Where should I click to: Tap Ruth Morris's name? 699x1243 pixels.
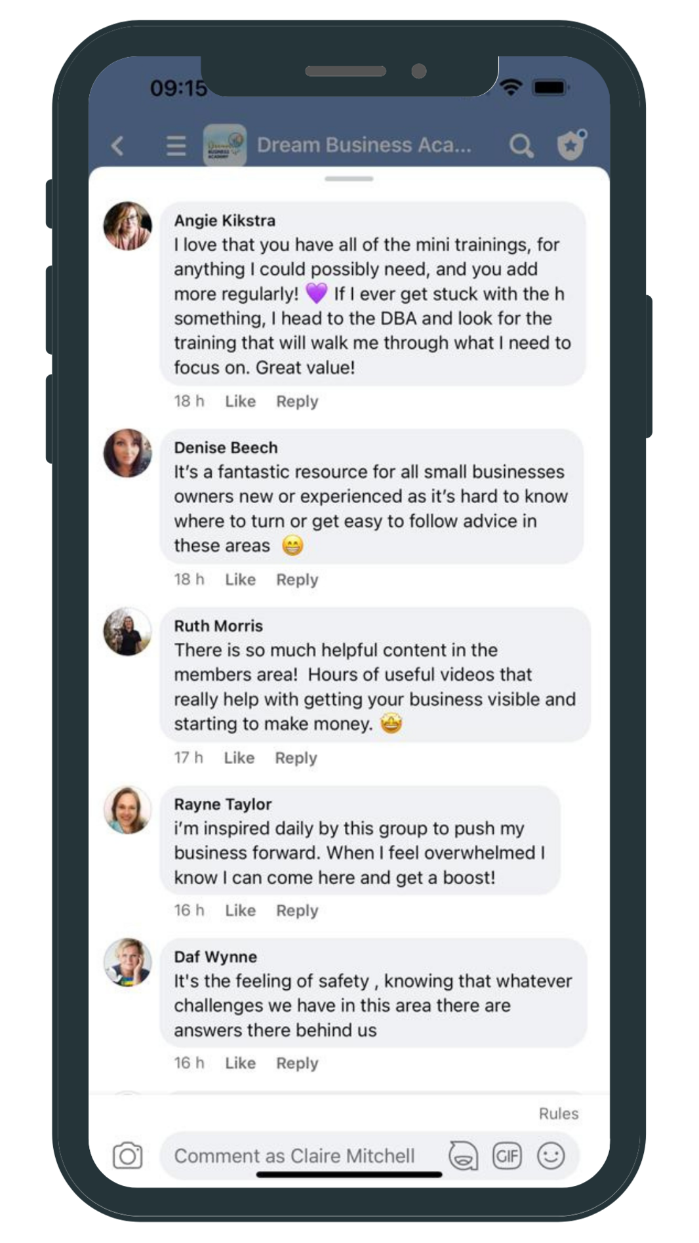point(218,626)
